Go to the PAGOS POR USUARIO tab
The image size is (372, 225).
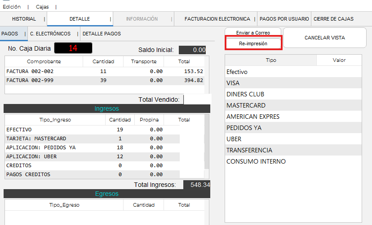(x=284, y=19)
